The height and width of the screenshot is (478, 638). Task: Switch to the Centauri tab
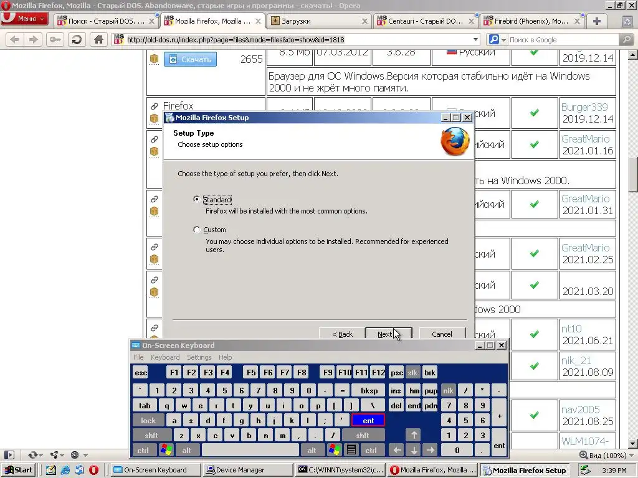(x=425, y=21)
